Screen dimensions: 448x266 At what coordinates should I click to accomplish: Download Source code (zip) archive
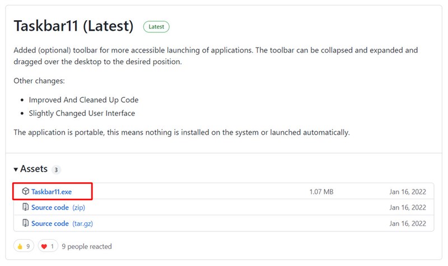click(x=50, y=207)
